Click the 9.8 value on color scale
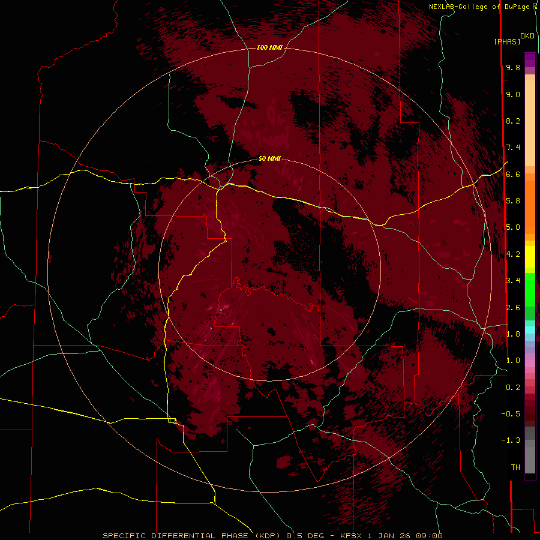Viewport: 540px width, 540px height. (513, 67)
